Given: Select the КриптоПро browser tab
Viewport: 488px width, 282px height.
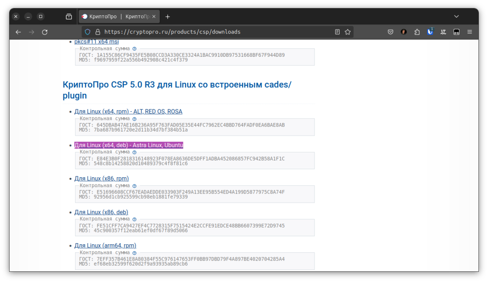Looking at the screenshot, I should pyautogui.click(x=119, y=16).
